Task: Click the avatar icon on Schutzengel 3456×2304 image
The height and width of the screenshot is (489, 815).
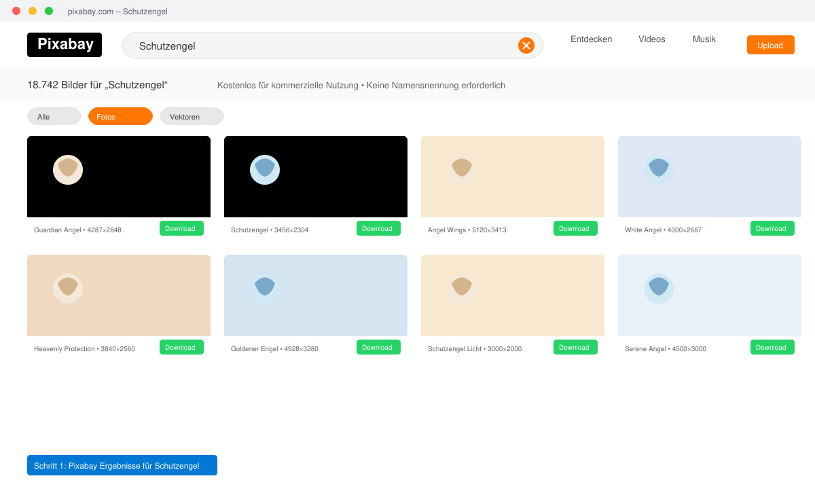Action: 265,170
